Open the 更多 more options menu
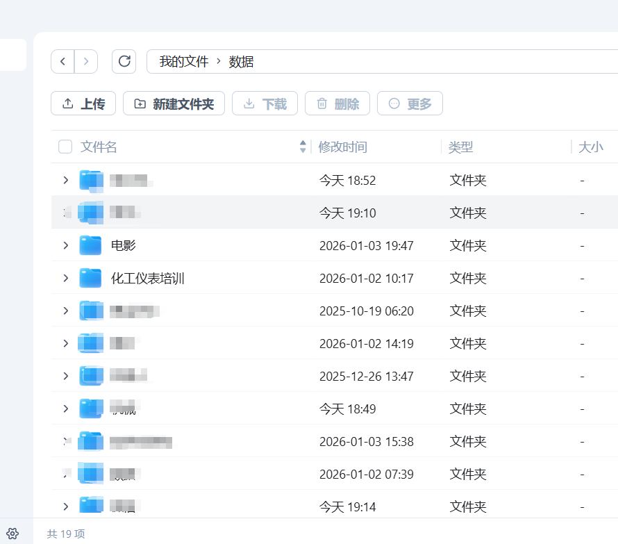618x544 pixels. (410, 104)
